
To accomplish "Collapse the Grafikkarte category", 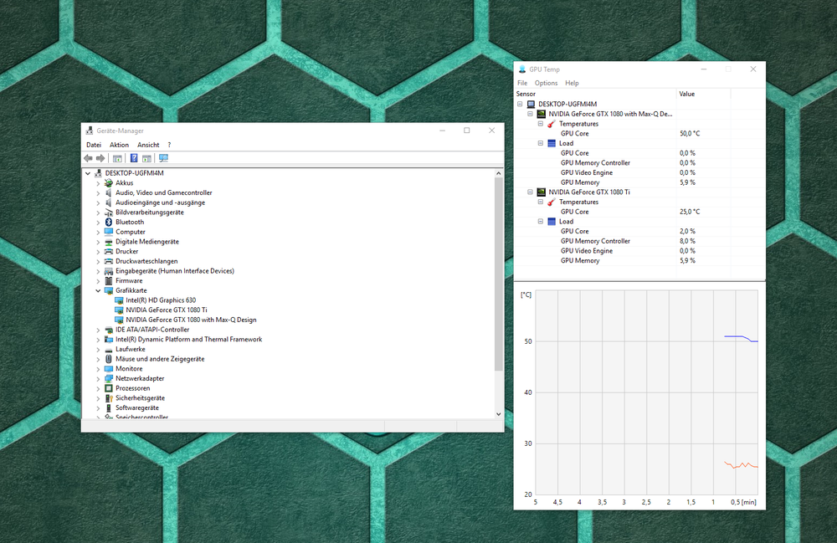I will [98, 290].
